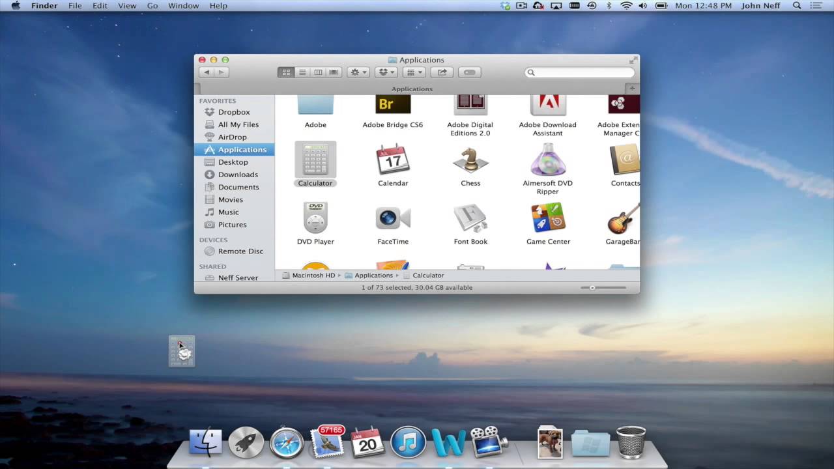Select the Contacts address book icon

pos(624,160)
